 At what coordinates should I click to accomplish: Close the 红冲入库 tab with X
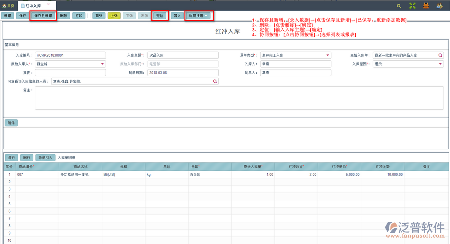pyautogui.click(x=48, y=4)
